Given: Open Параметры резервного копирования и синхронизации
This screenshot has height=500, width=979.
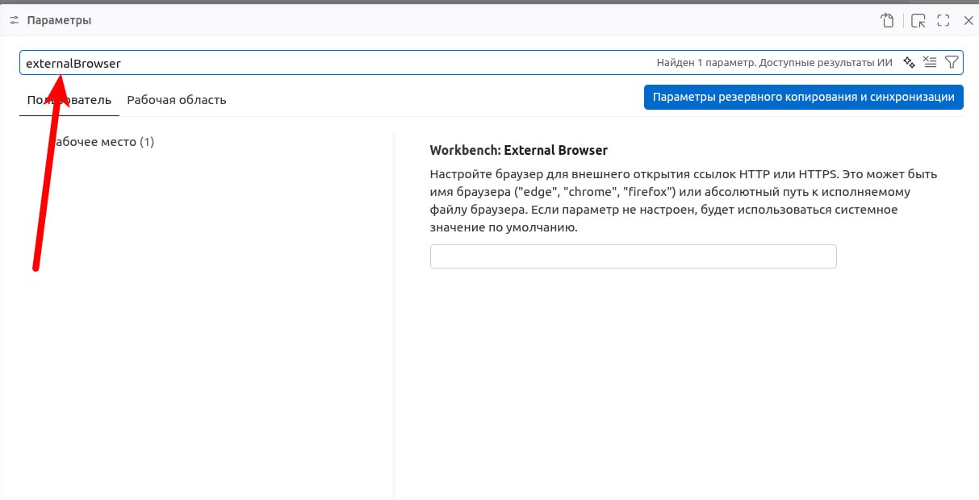Looking at the screenshot, I should point(804,97).
